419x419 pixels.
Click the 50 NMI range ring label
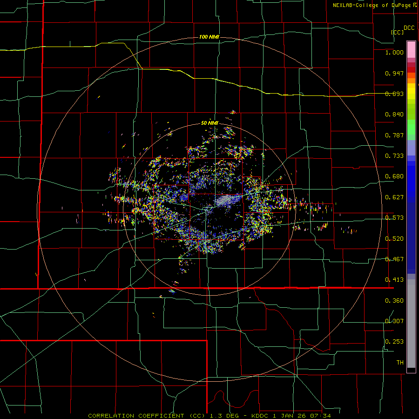(209, 123)
